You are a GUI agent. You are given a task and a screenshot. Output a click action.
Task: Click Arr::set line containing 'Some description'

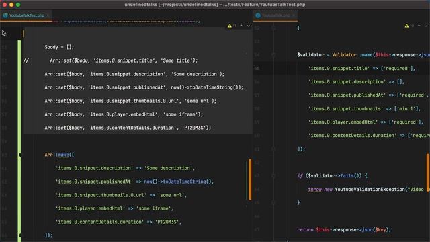(134, 74)
